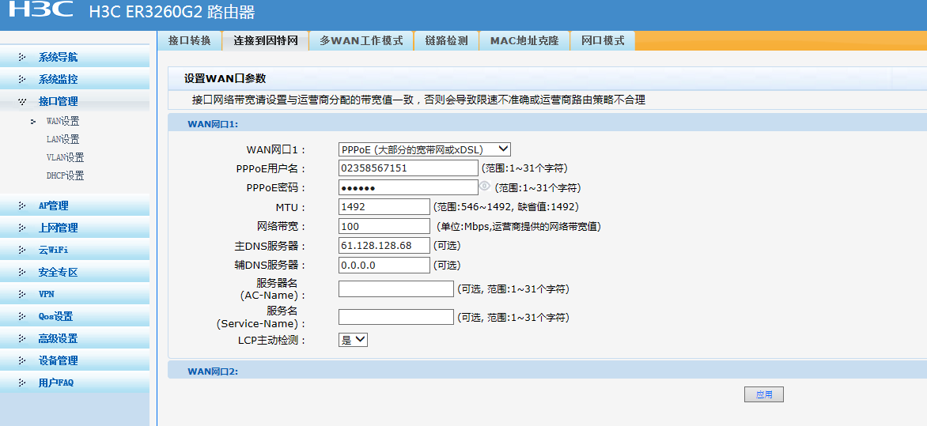Click the PPPoE用户名 input field
This screenshot has height=426, width=927.
point(408,168)
